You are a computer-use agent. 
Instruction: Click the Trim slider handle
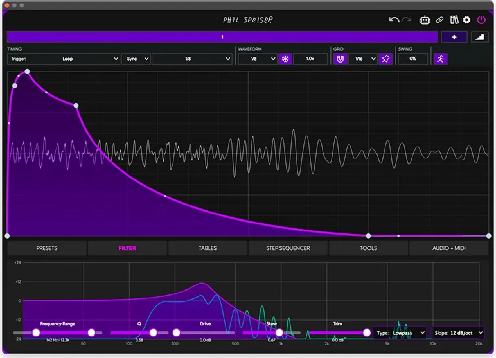pos(367,333)
